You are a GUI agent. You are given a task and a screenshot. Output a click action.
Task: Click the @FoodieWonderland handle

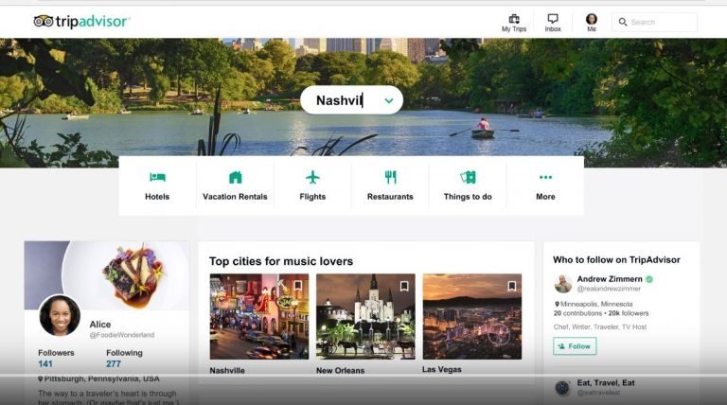[x=122, y=335]
